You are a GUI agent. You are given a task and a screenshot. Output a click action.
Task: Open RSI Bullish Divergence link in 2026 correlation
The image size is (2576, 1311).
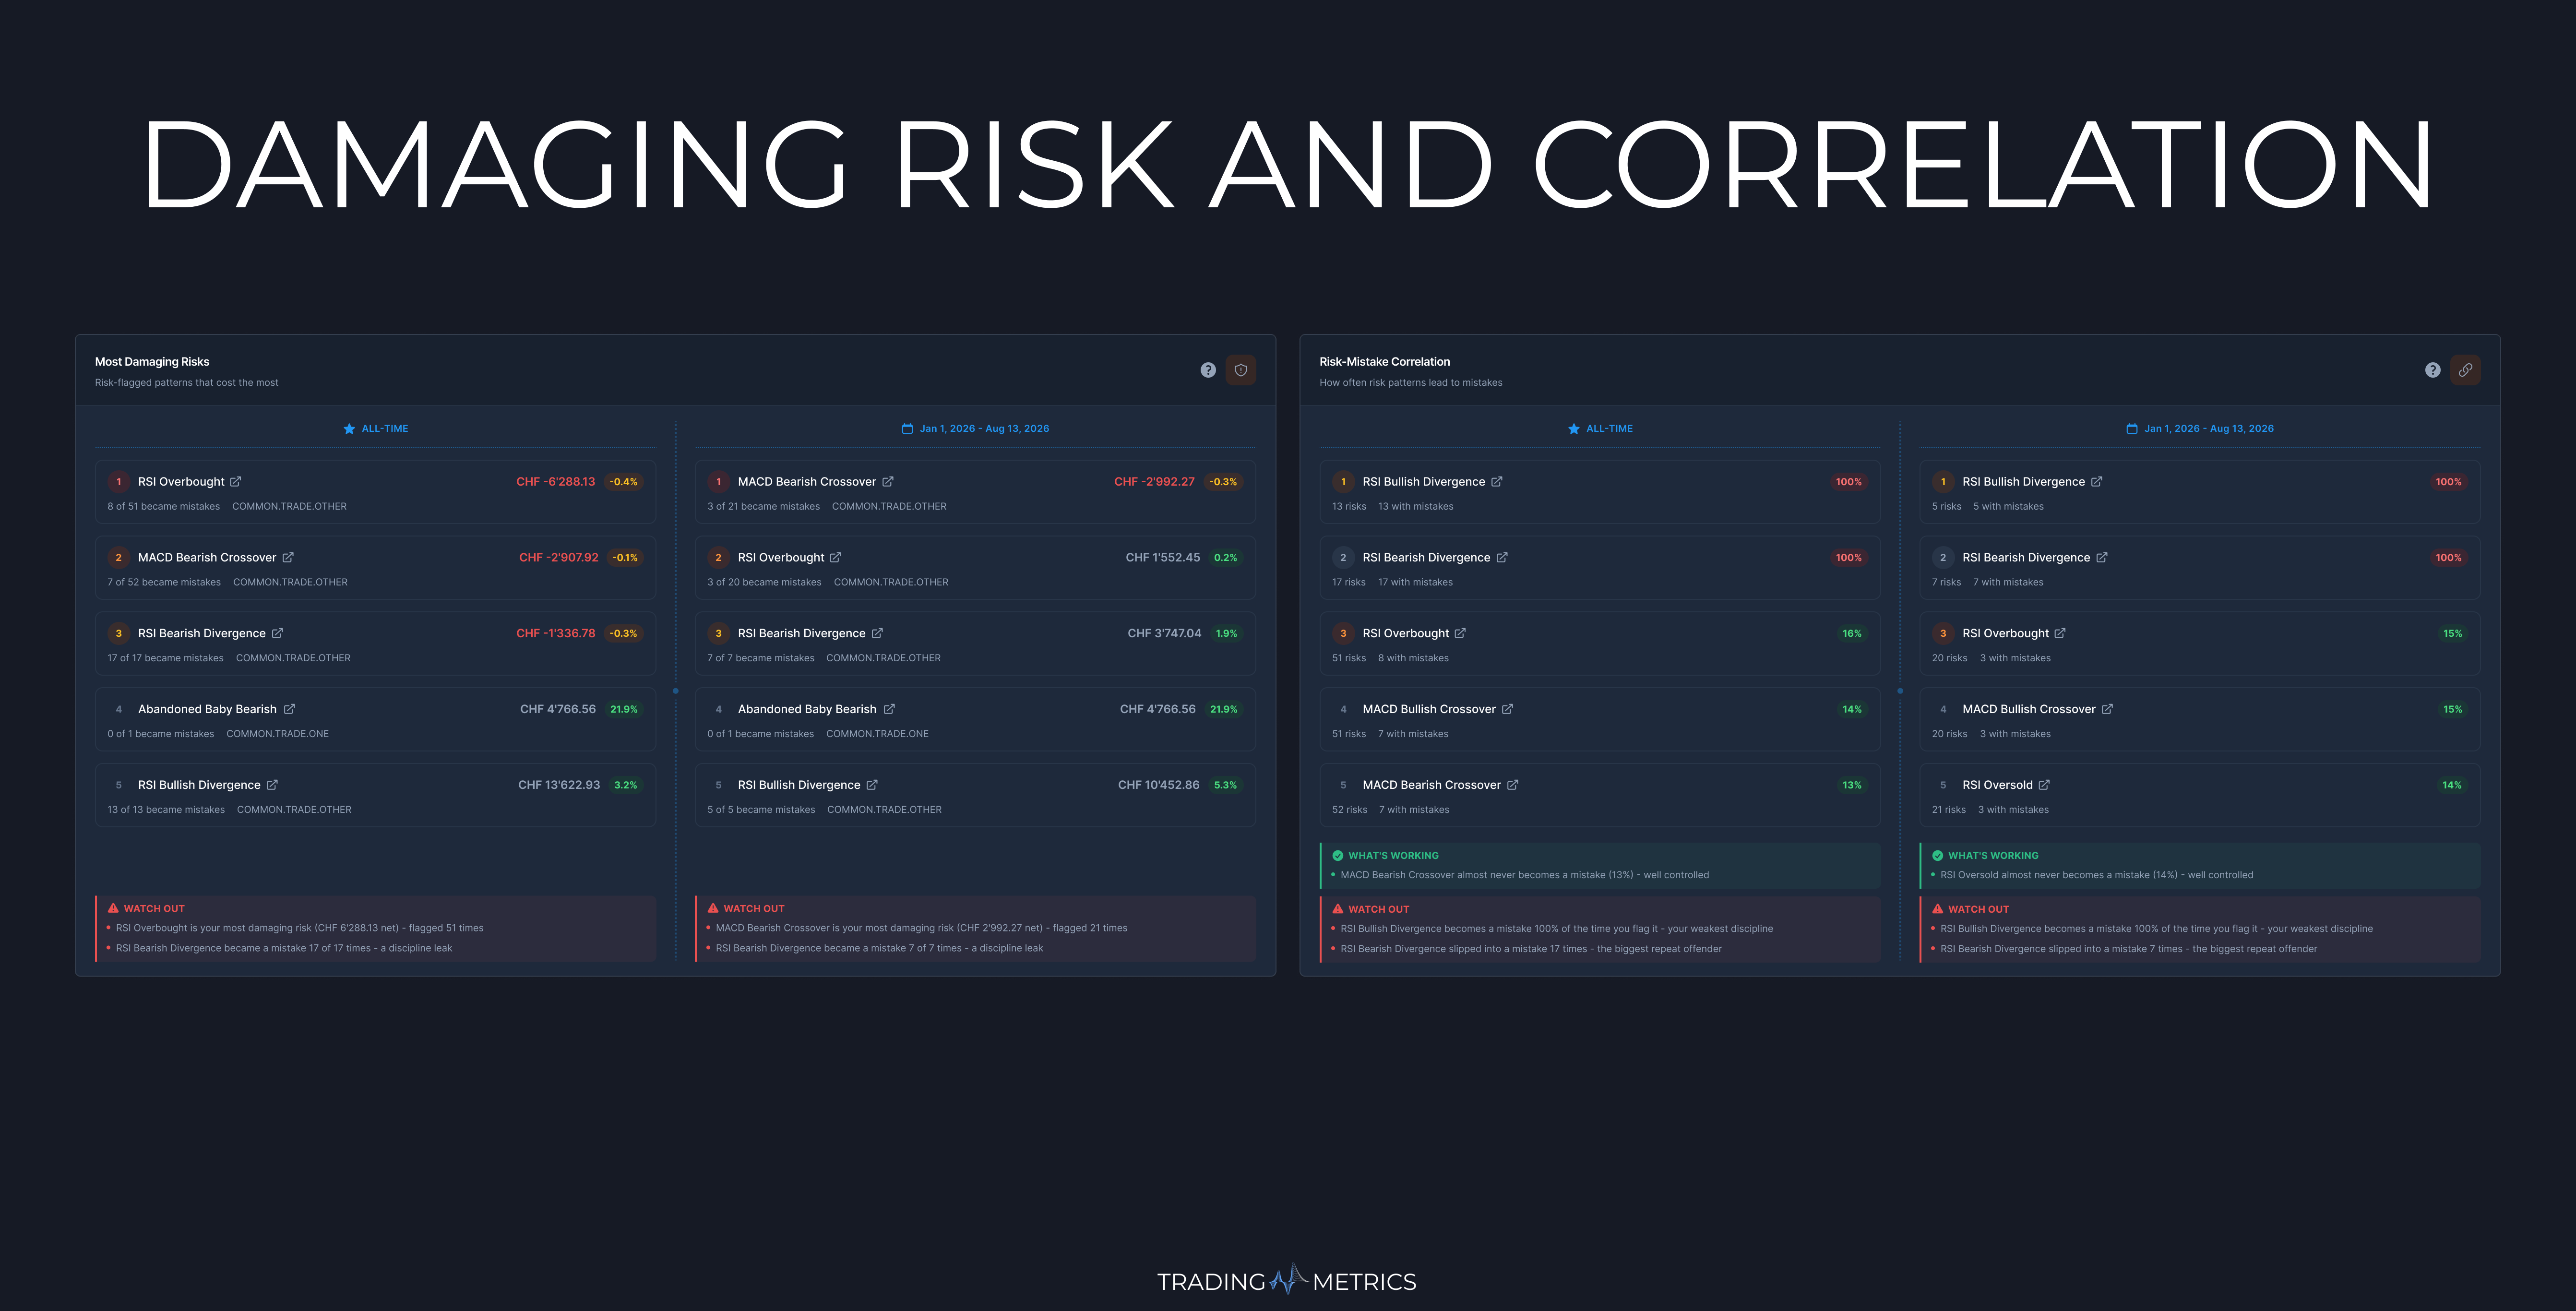point(2097,482)
